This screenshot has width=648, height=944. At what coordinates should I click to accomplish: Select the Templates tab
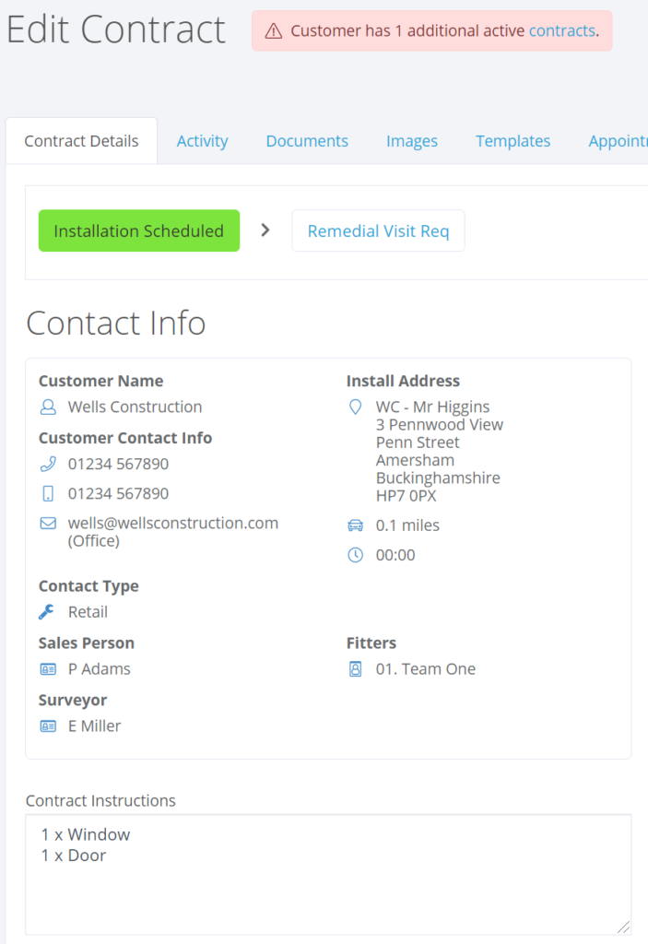coord(513,141)
